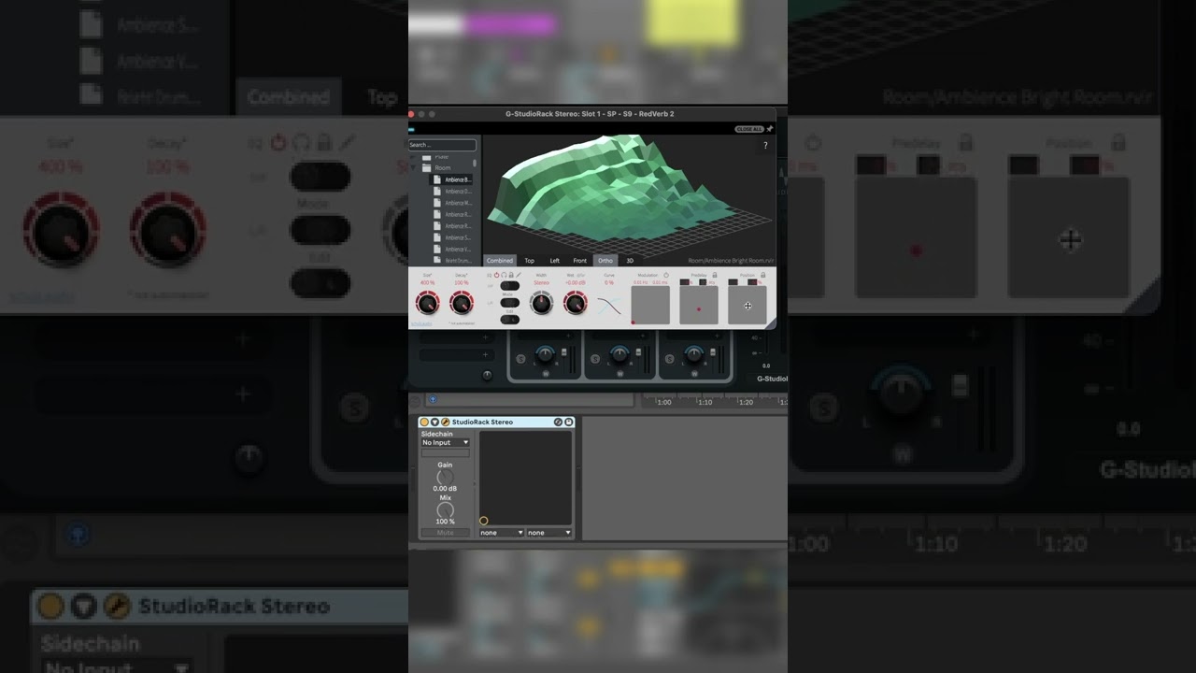Screen dimensions: 1196x673
Task: Toggle the Ortho projection button
Action: point(605,261)
